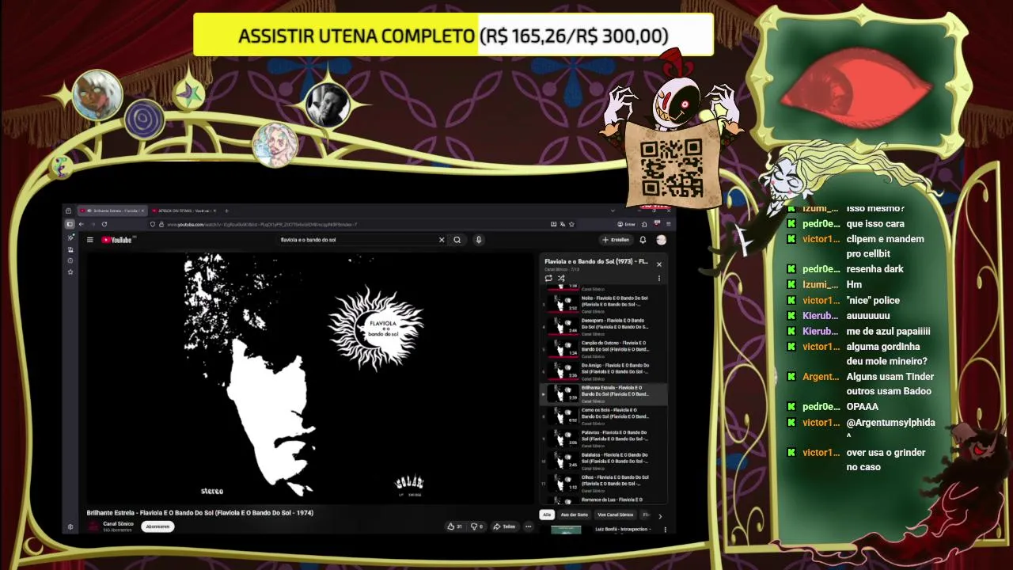Play Canção de Outono from playlist
1013x570 pixels.
coord(604,348)
